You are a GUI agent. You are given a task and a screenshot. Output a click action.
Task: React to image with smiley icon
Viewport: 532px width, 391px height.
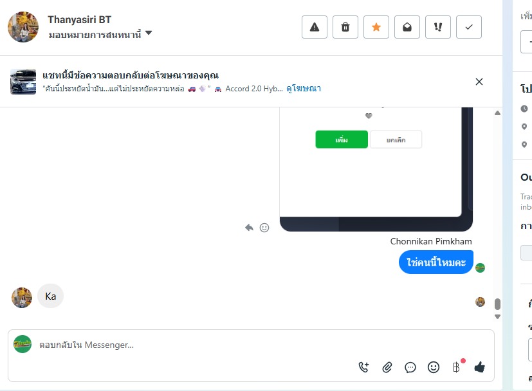click(264, 228)
